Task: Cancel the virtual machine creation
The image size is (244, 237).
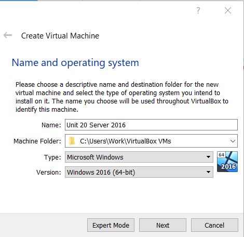Action: pos(214,225)
